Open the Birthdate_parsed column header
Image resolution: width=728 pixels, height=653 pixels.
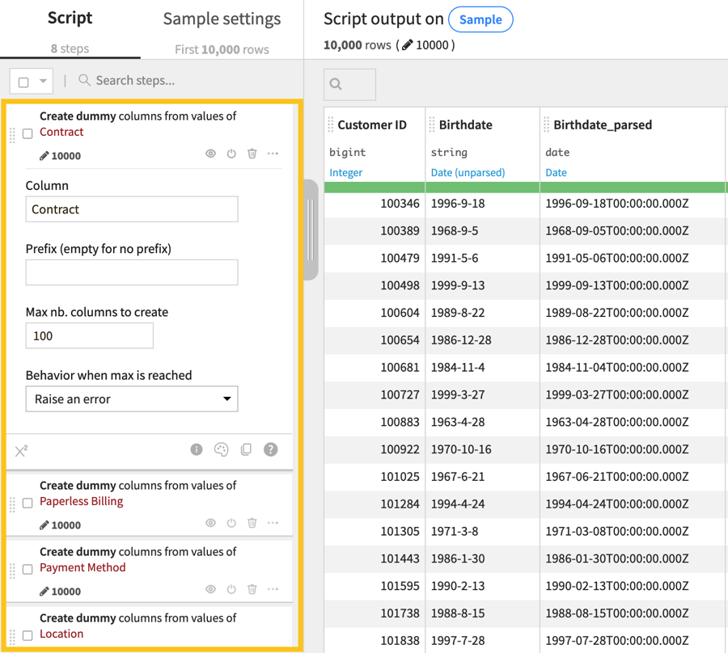coord(603,124)
